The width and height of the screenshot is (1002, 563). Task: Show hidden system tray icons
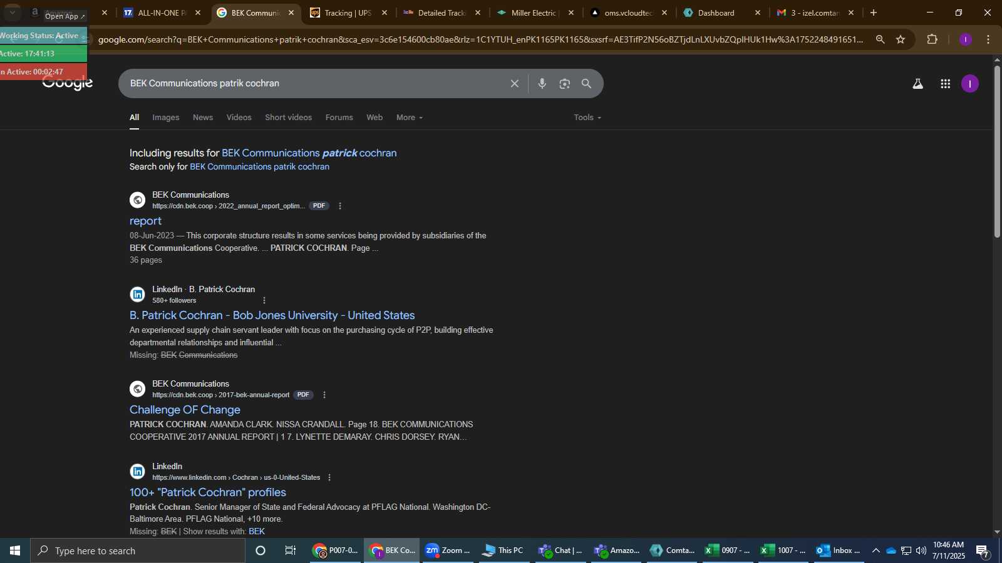pyautogui.click(x=875, y=550)
